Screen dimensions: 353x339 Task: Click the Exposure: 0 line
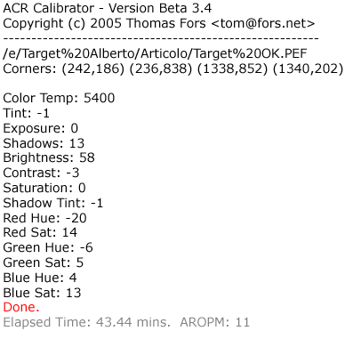click(x=41, y=128)
